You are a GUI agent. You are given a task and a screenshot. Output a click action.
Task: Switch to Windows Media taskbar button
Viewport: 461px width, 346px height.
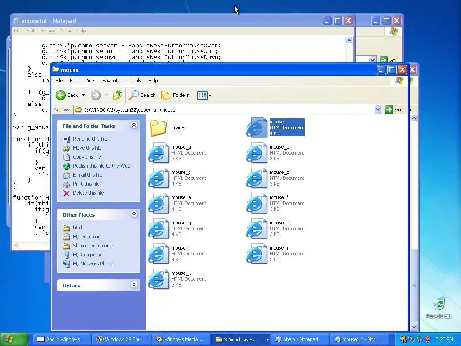point(180,339)
